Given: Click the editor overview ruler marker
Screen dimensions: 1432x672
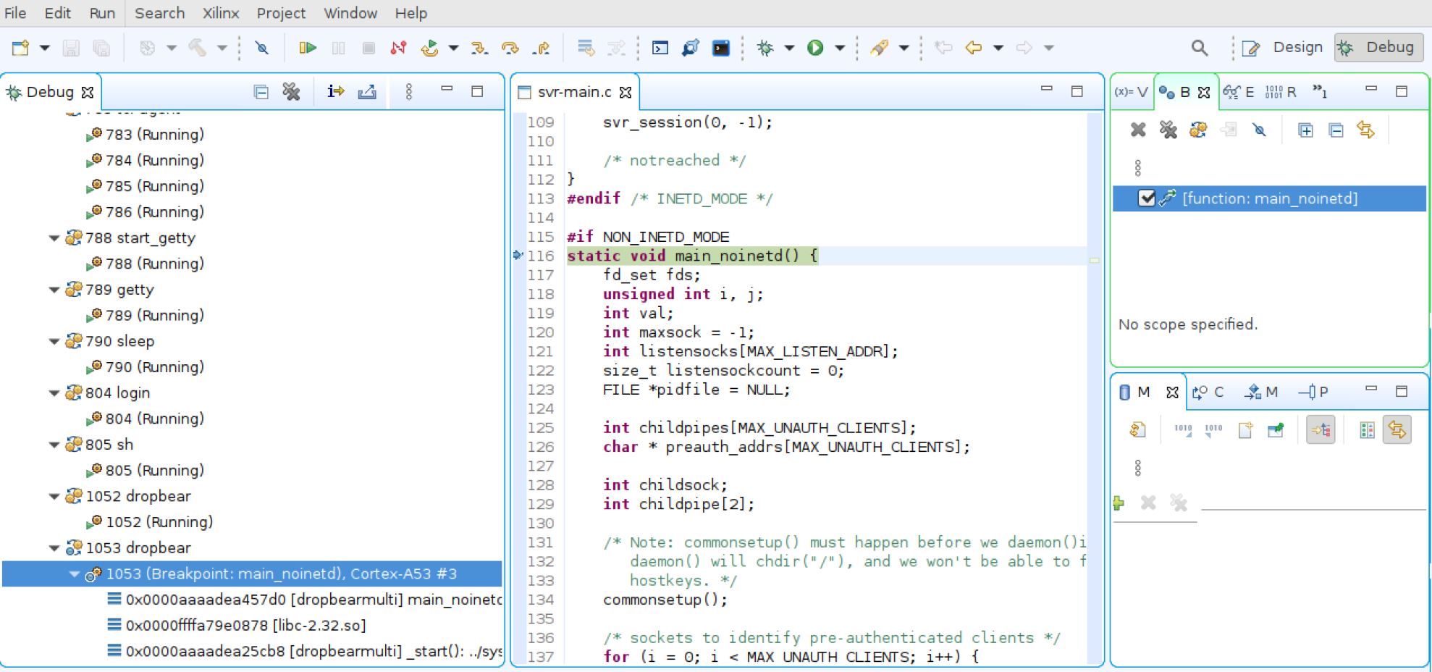Looking at the screenshot, I should coord(1095,260).
